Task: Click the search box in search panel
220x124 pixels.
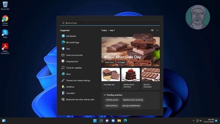Action: [x=110, y=23]
